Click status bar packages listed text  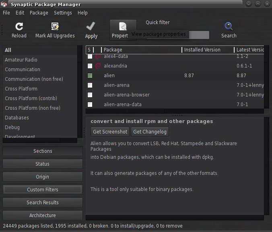point(93,226)
